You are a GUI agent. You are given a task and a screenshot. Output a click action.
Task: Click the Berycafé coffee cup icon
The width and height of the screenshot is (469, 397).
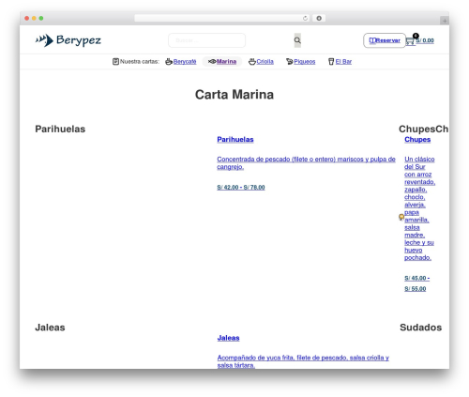pyautogui.click(x=169, y=62)
